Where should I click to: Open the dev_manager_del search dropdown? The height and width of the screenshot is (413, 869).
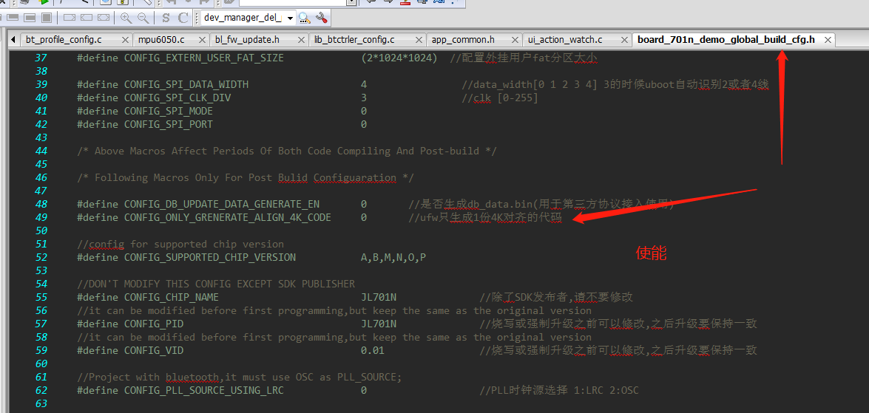pos(290,18)
